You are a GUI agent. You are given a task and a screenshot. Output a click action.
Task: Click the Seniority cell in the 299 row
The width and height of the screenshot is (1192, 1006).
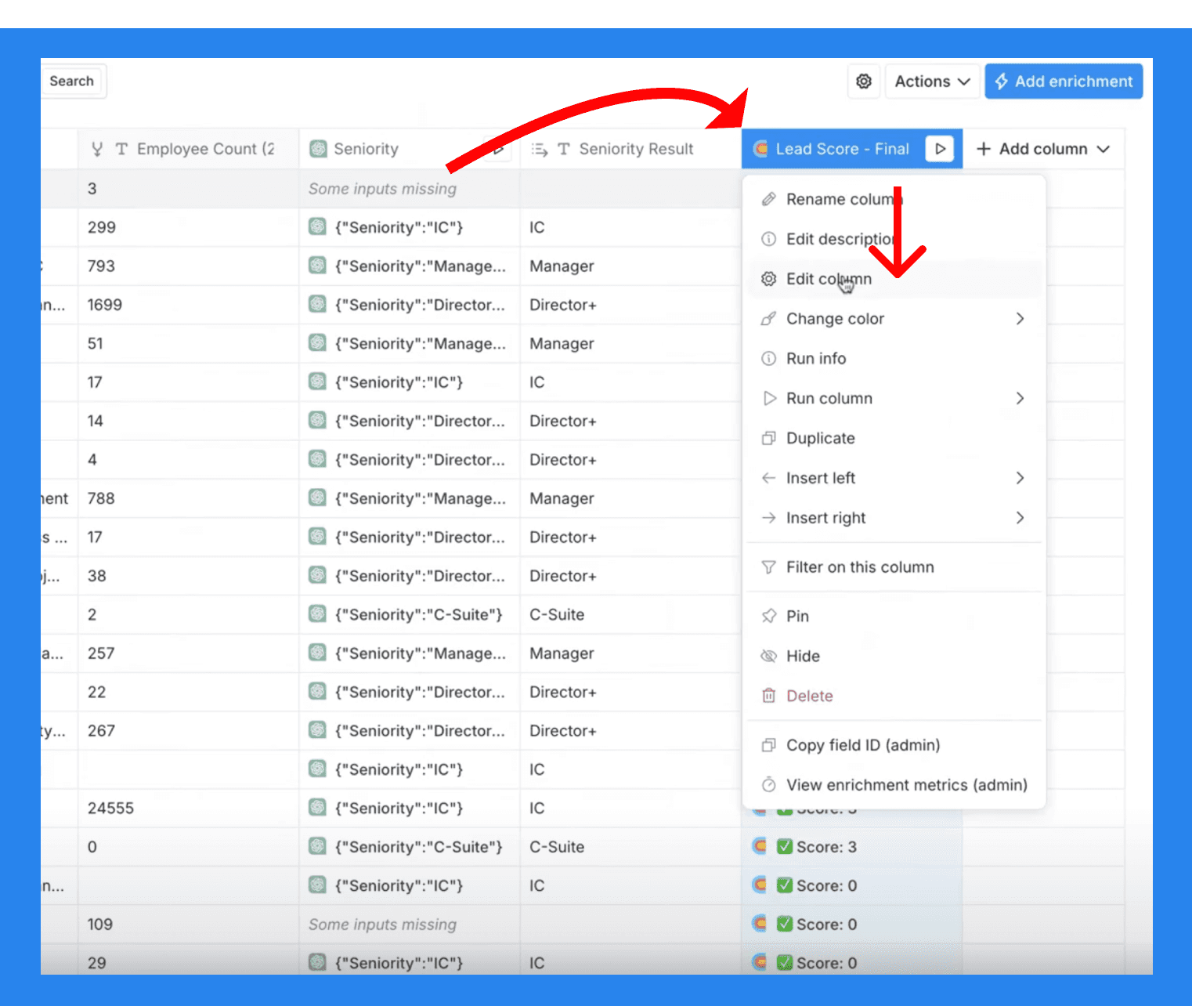[410, 227]
